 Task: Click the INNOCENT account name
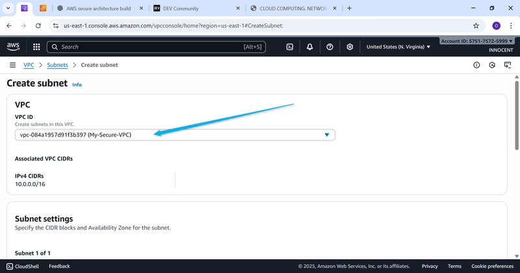point(500,50)
